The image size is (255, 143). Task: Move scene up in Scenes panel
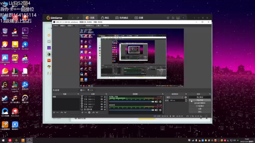point(62,112)
